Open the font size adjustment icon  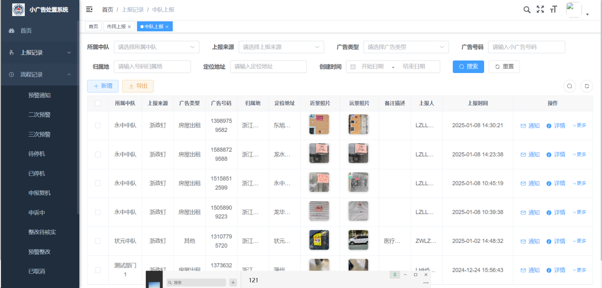(554, 9)
